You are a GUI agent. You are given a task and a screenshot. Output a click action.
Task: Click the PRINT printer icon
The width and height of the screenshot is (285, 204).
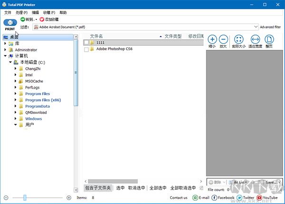(10, 22)
